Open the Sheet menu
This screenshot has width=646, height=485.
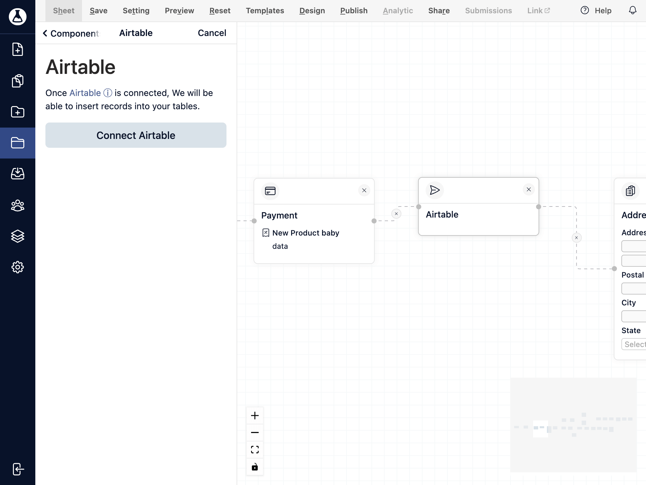pyautogui.click(x=64, y=11)
